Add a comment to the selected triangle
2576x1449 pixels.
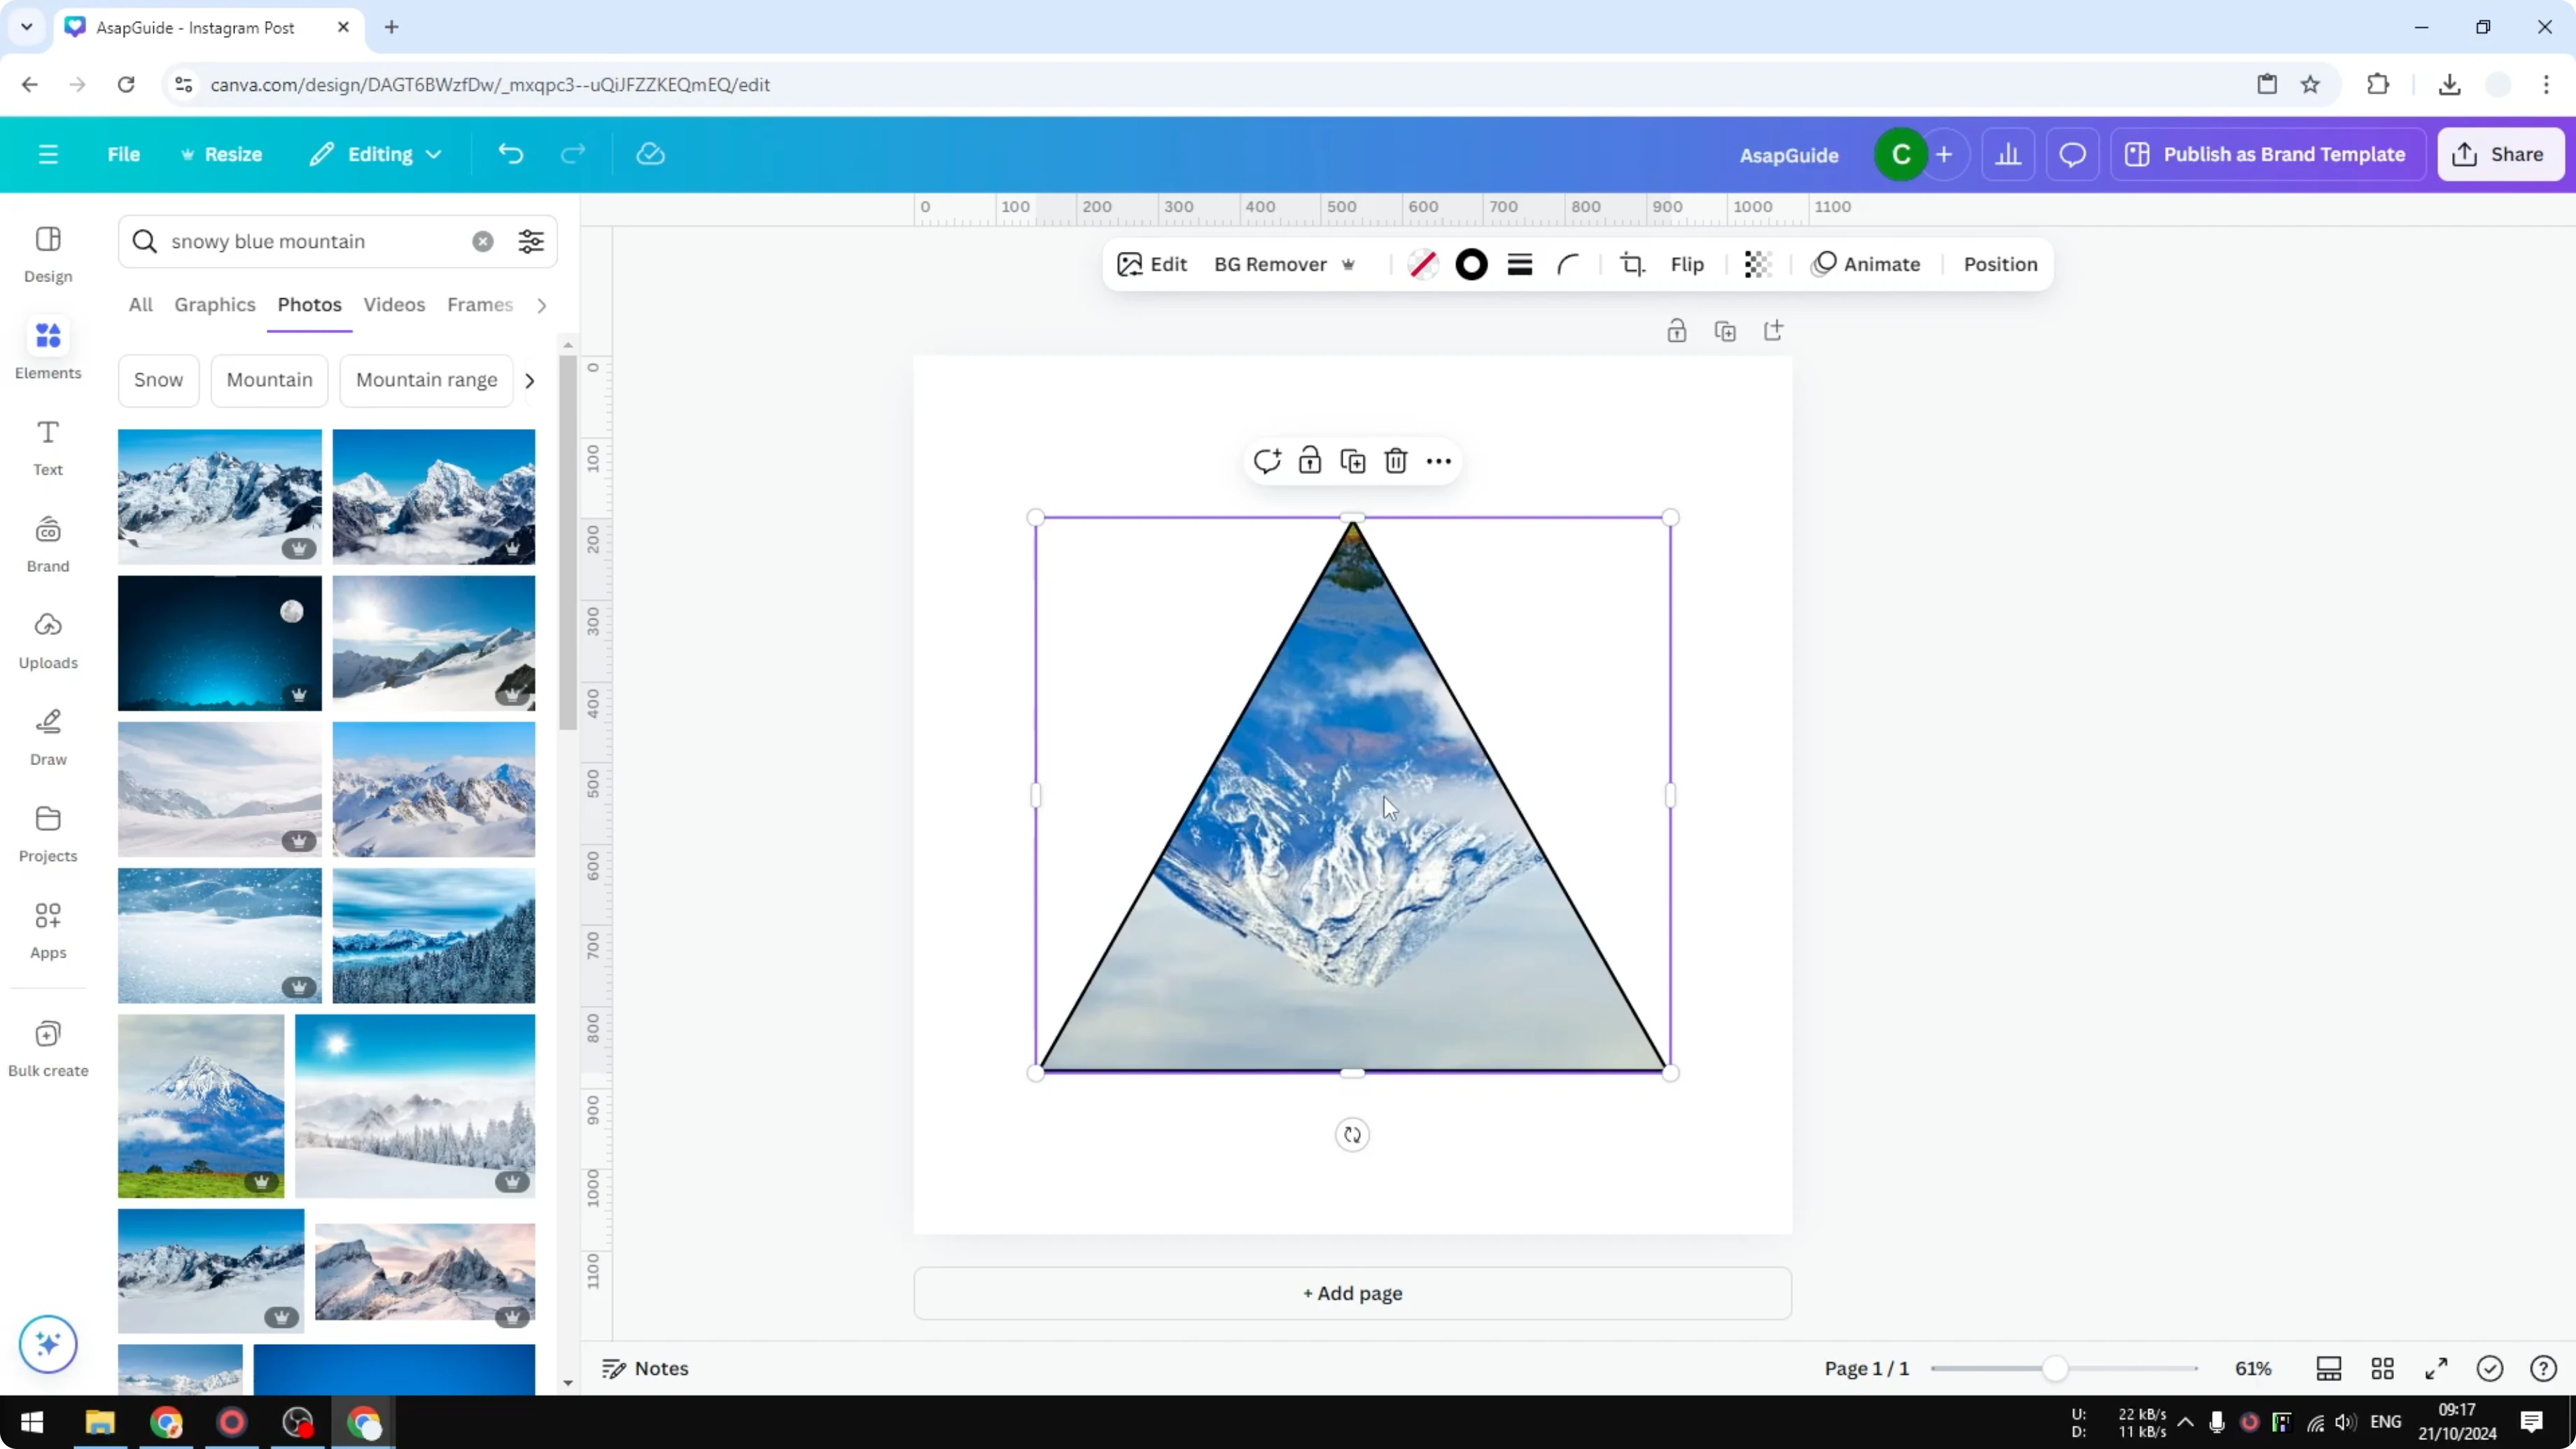click(x=1267, y=461)
